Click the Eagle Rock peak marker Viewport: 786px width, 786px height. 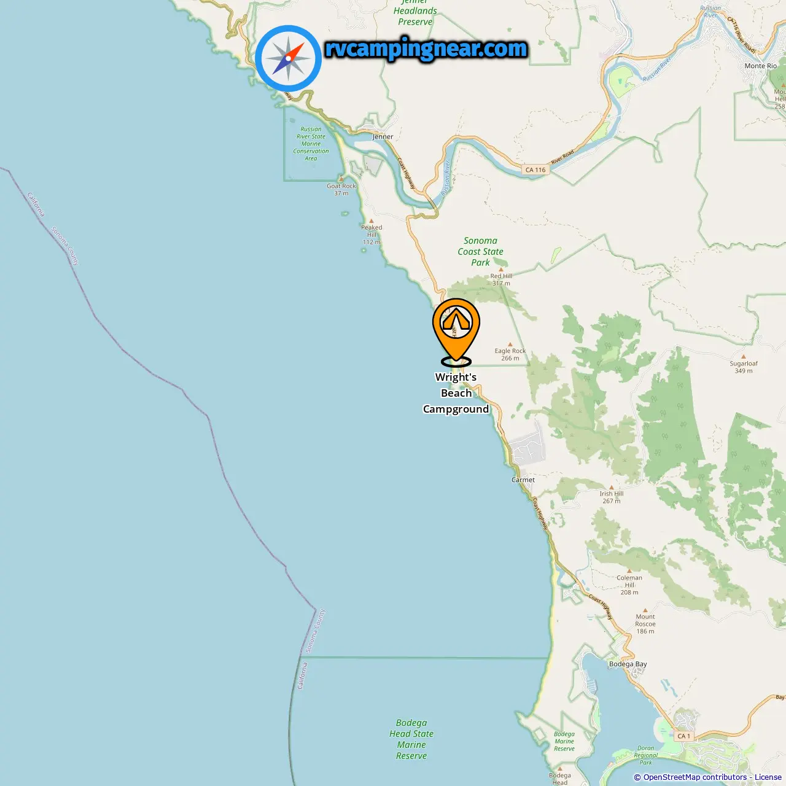510,344
